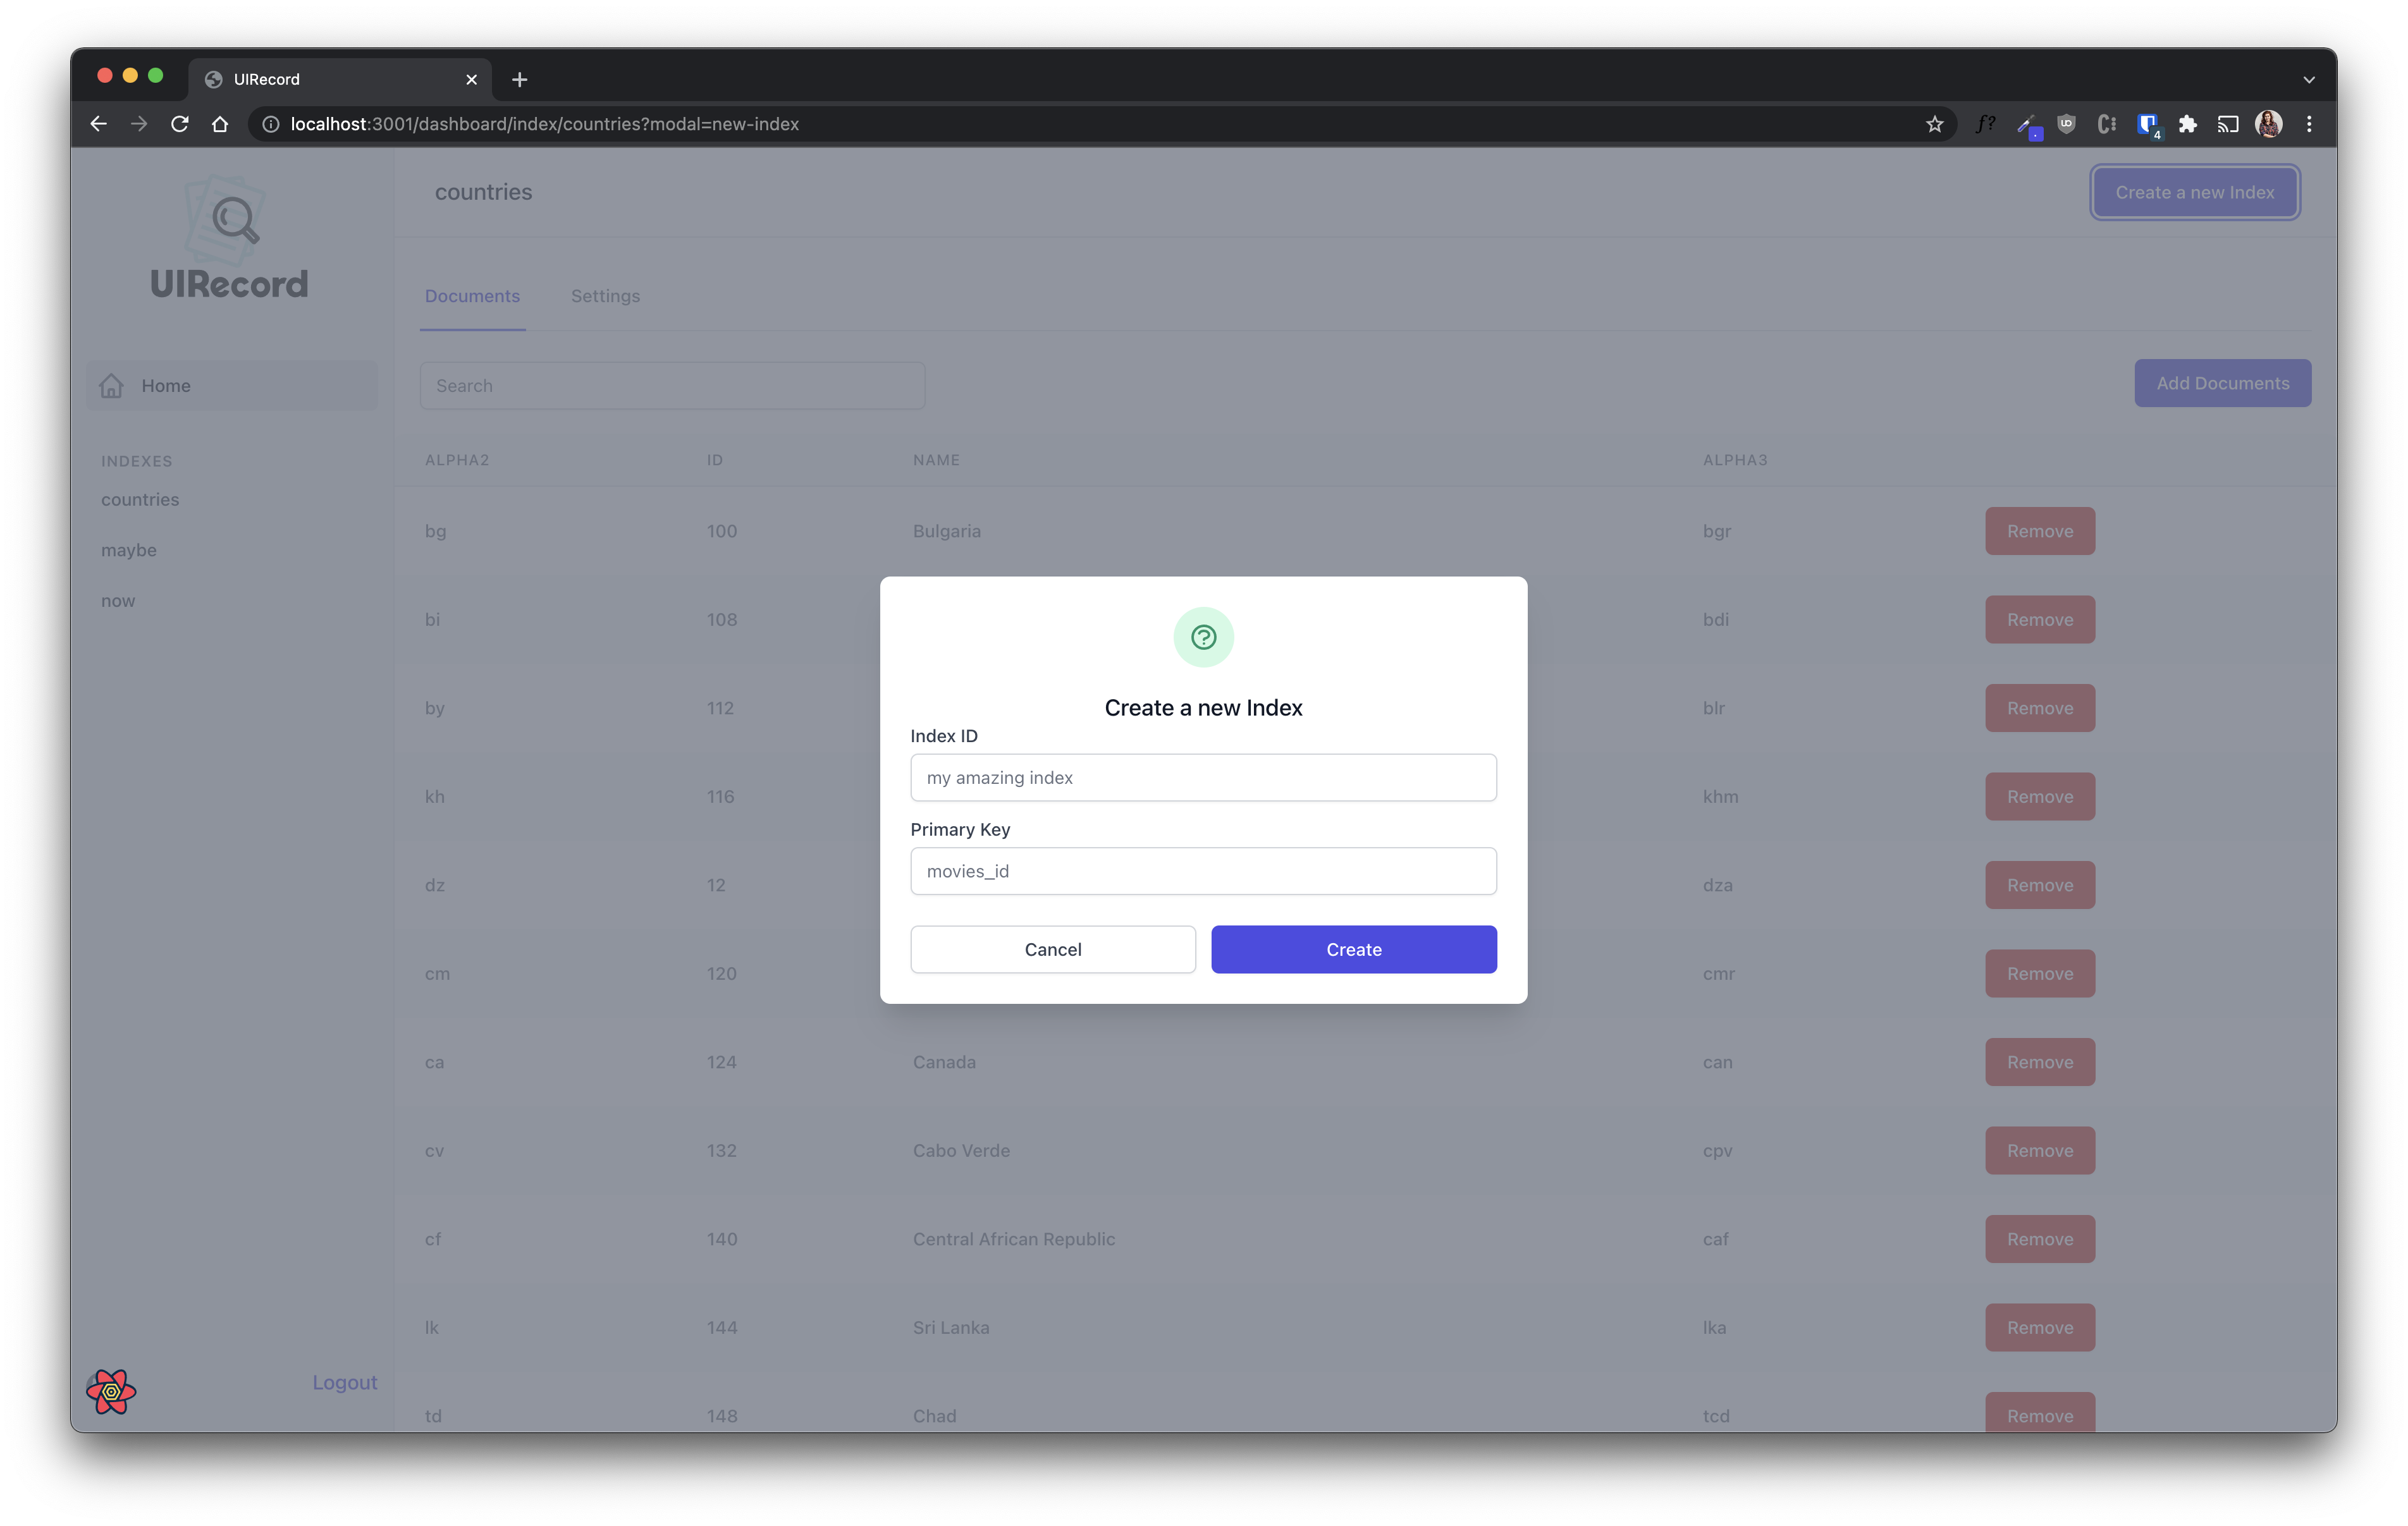Screen dimensions: 2408x1526
Task: Go back with the browser back arrow
Action: click(x=98, y=124)
